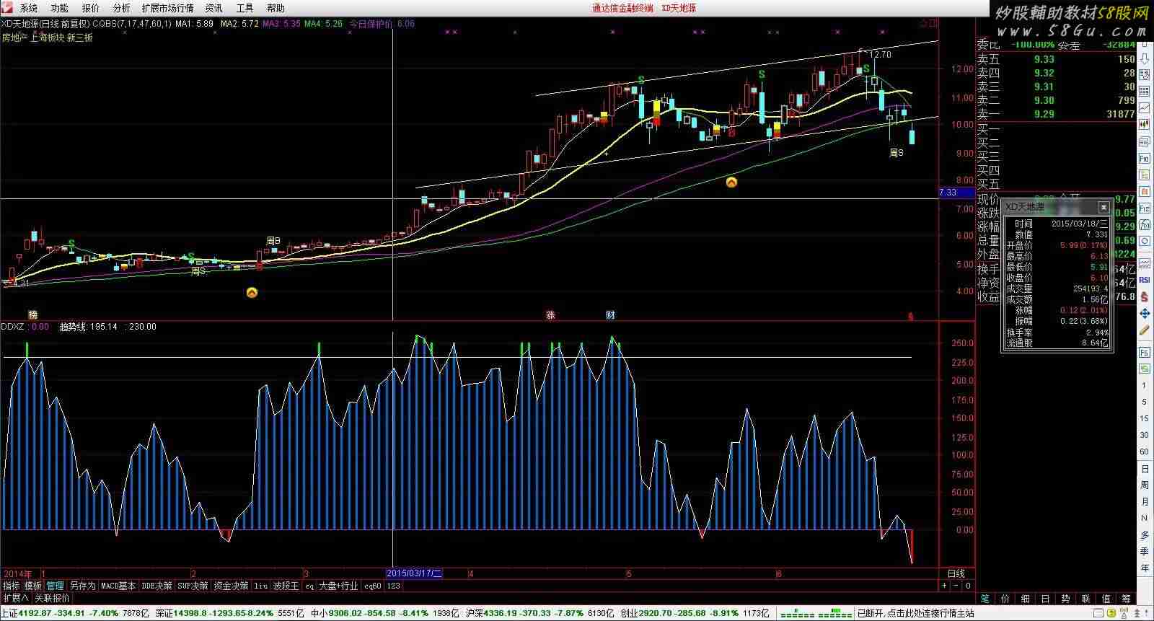Select the 笔 tab in quote panel
The image size is (1154, 621).
click(985, 598)
